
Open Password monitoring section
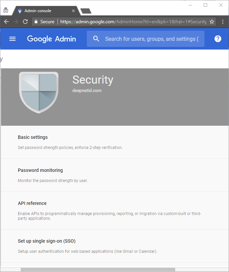point(40,170)
